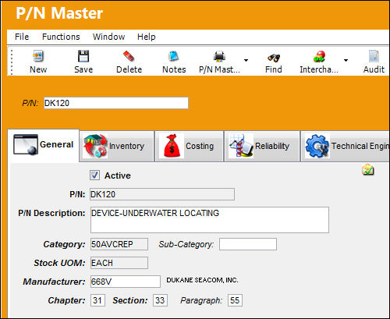Click the Paragraph field 55
Image resolution: width=390 pixels, height=319 pixels.
point(235,300)
